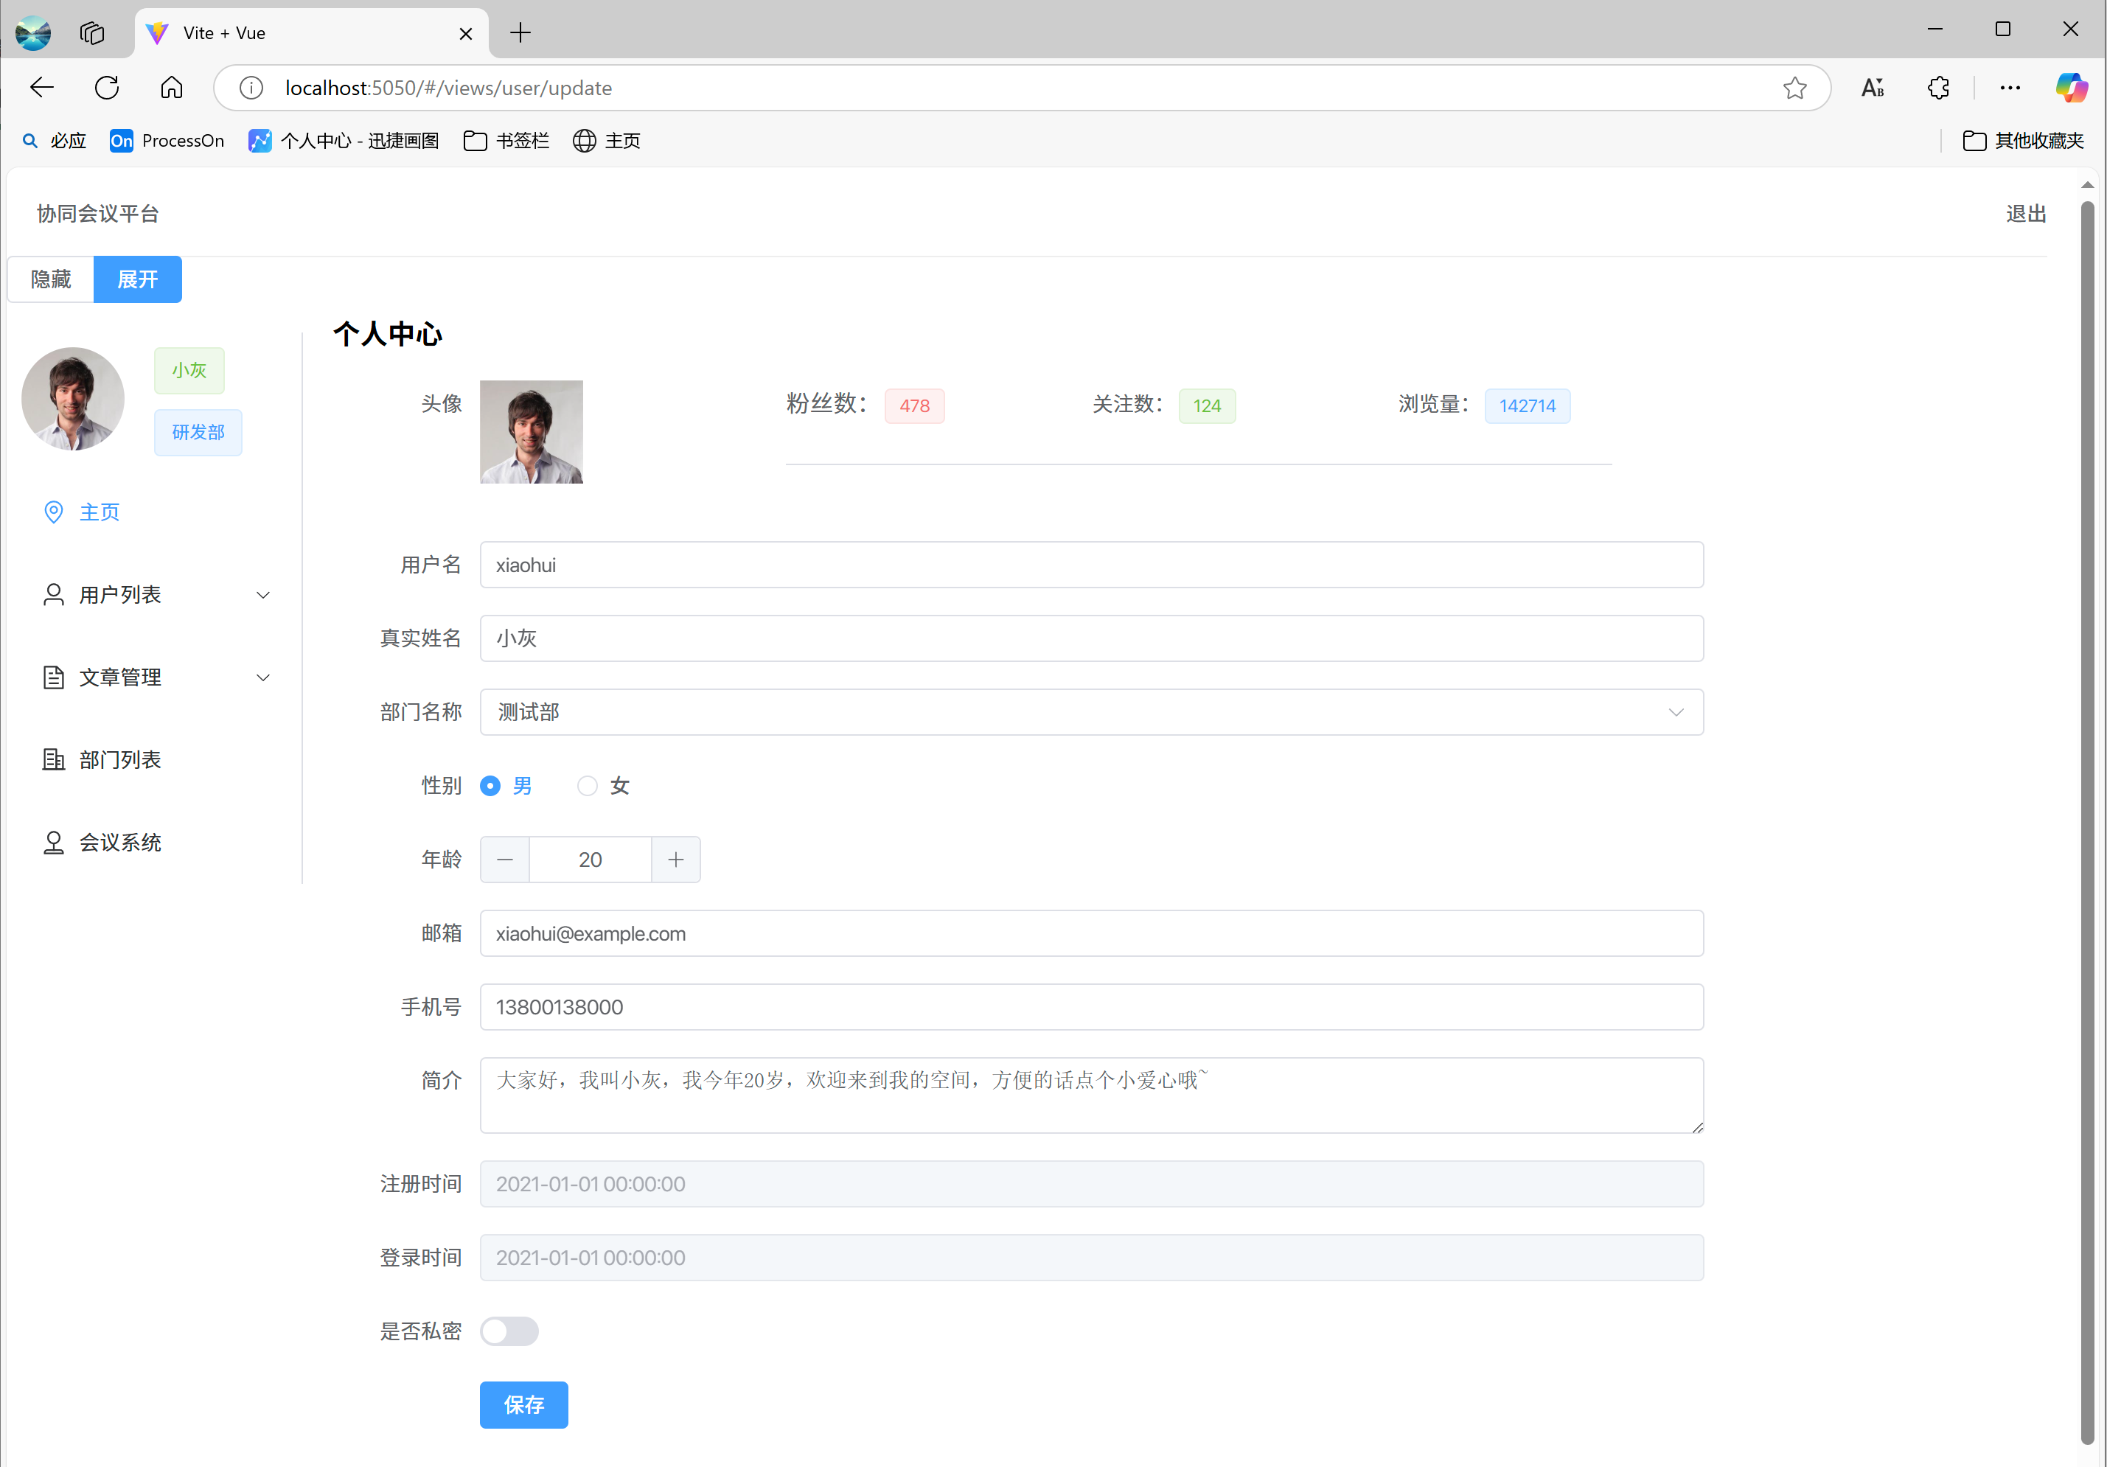Click the 保存 button
Screen dimensions: 2107x1467
click(x=524, y=1404)
